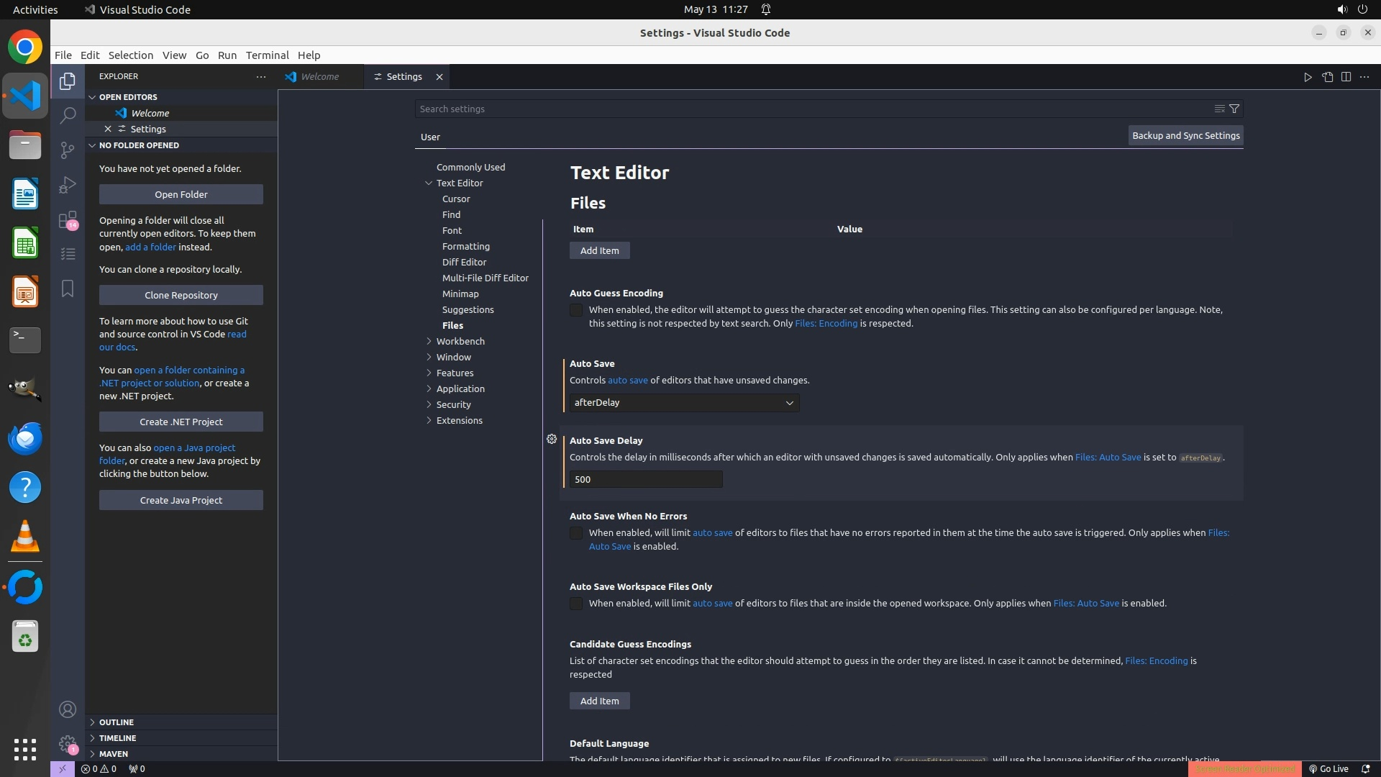Click the Auto Save Delay input field
1381x777 pixels.
point(645,479)
